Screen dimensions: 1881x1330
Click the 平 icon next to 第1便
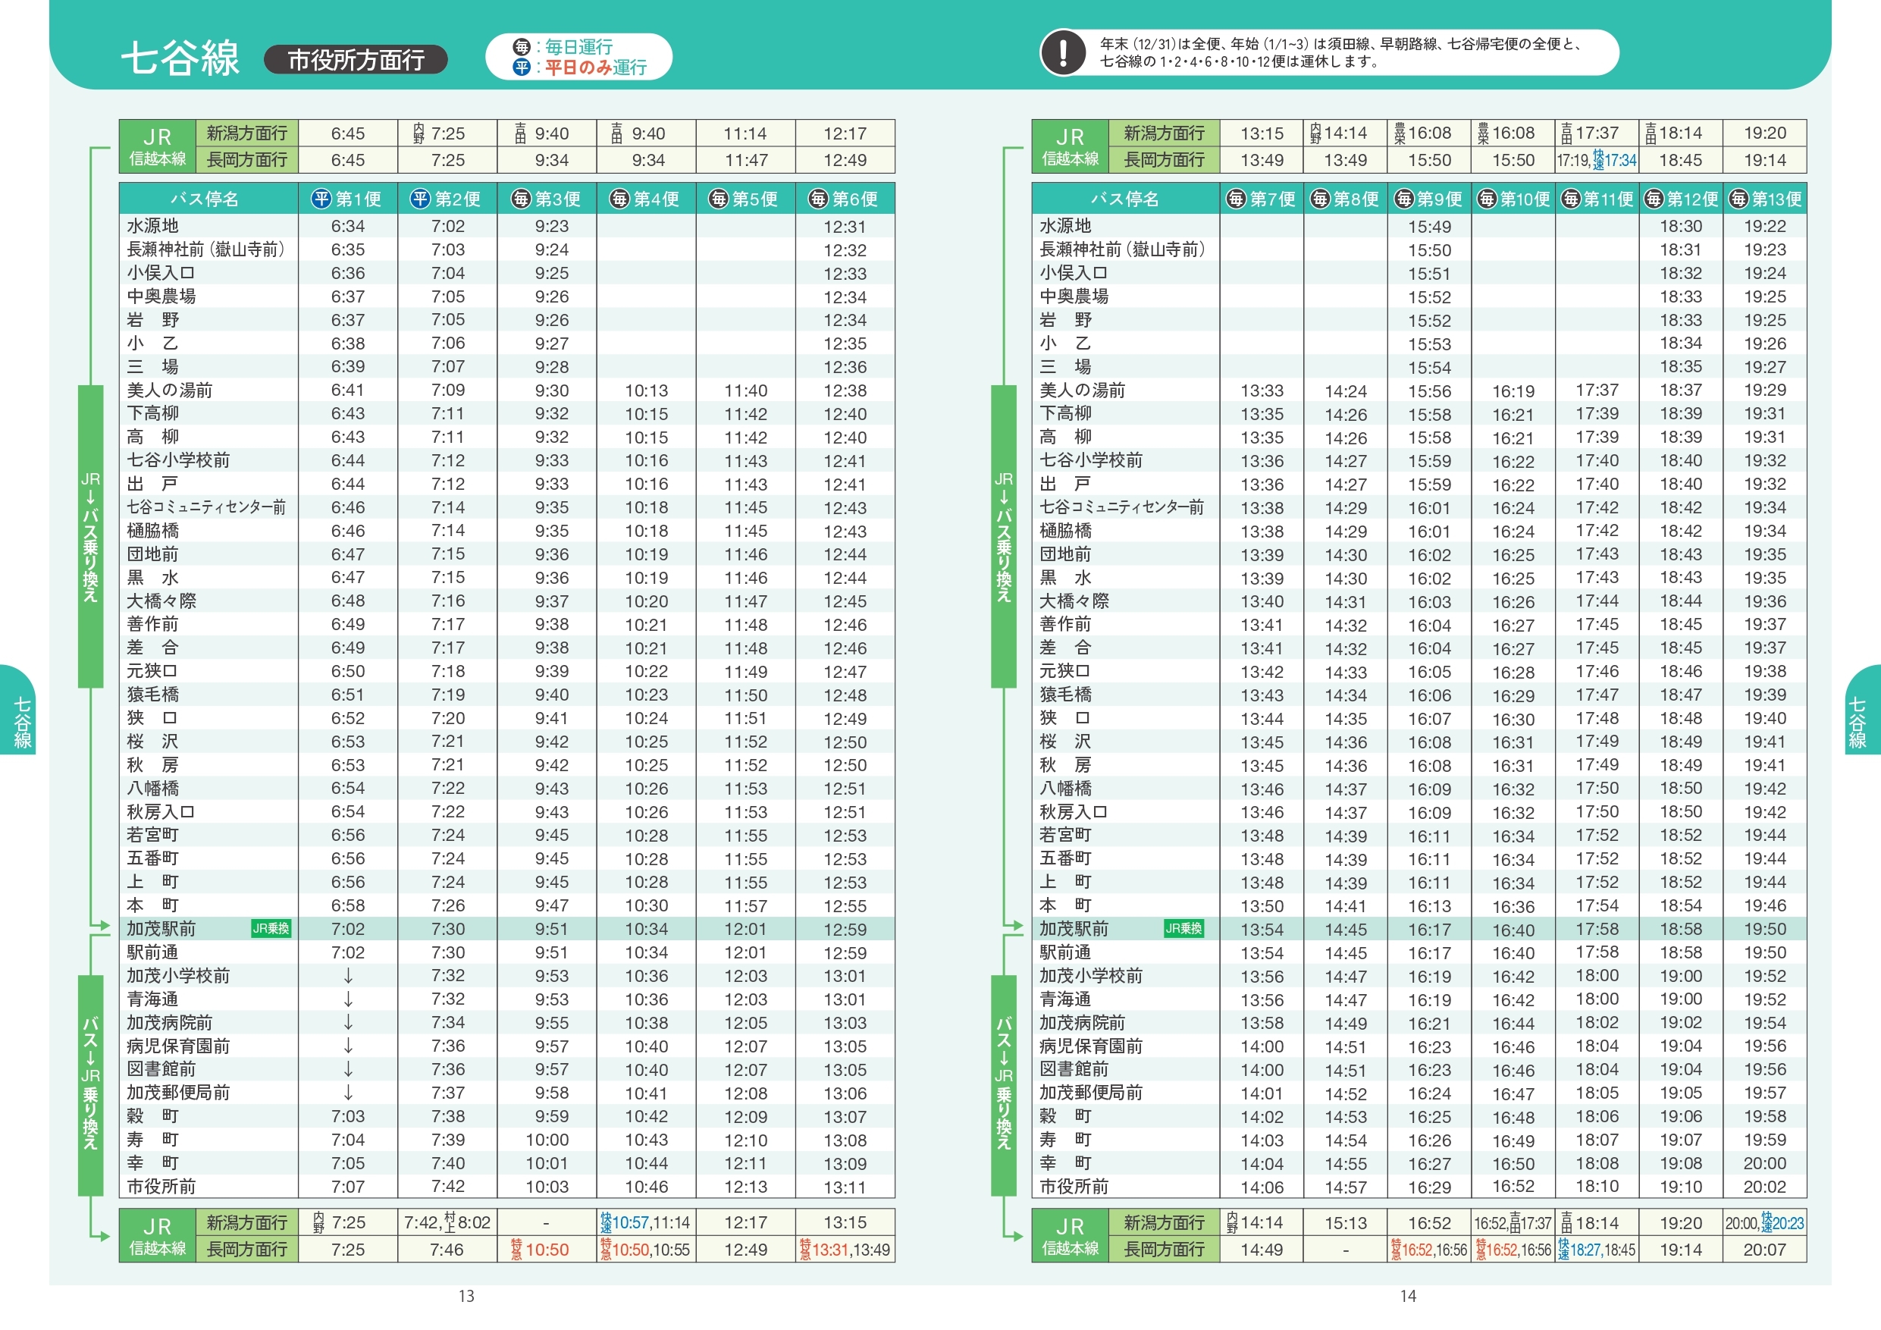pos(321,199)
